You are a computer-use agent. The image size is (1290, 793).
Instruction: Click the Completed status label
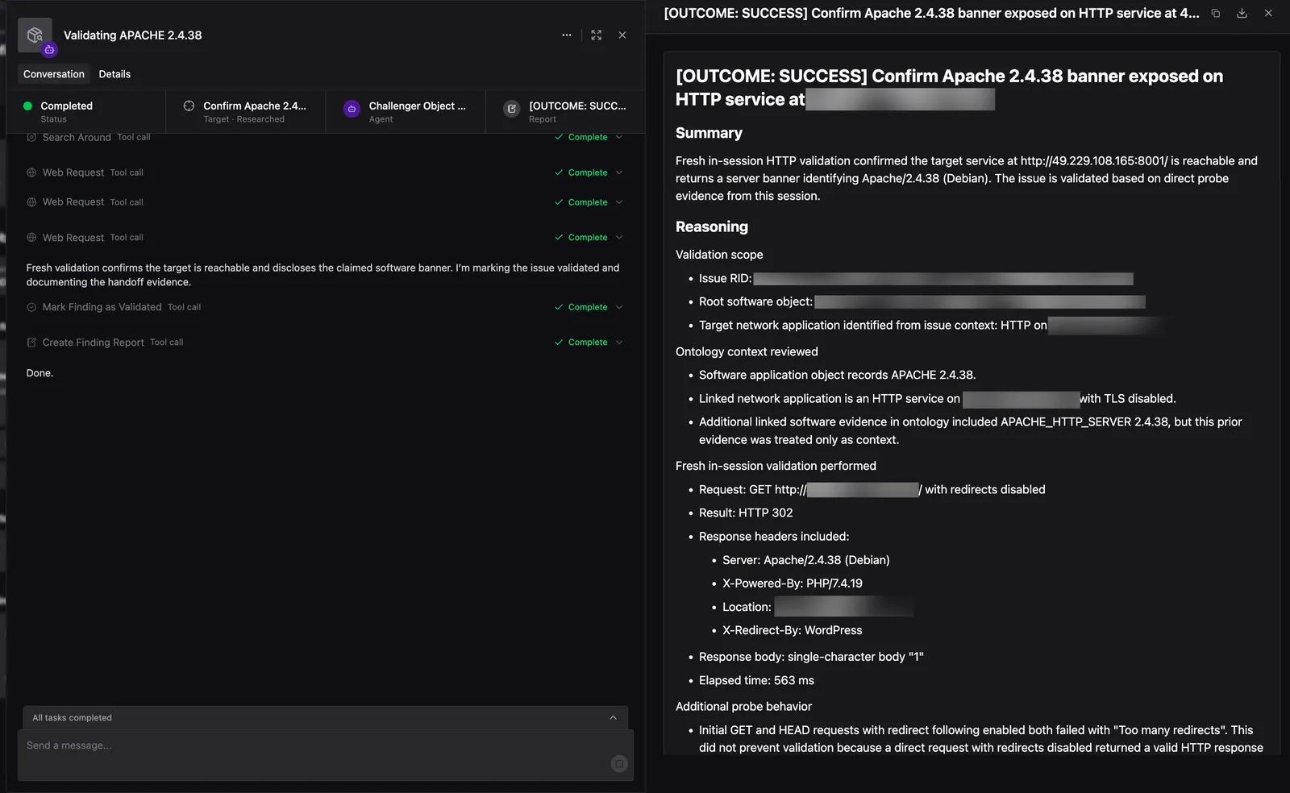point(67,106)
